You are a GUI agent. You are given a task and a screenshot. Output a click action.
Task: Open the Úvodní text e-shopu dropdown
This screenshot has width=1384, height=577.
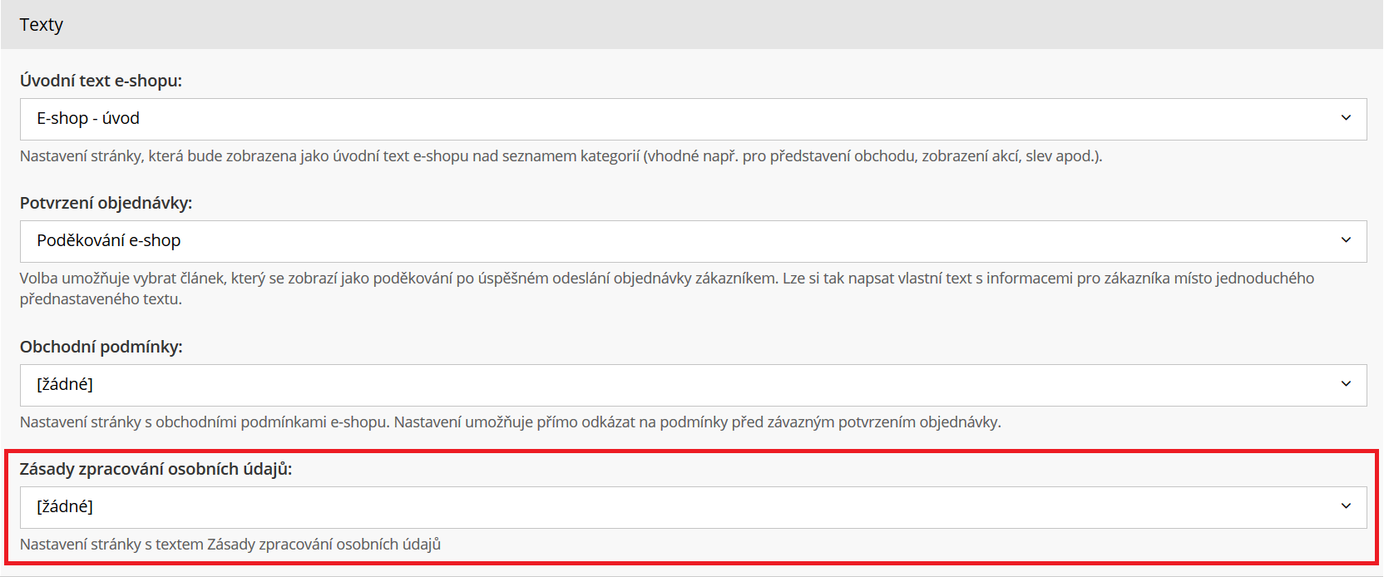(x=692, y=119)
